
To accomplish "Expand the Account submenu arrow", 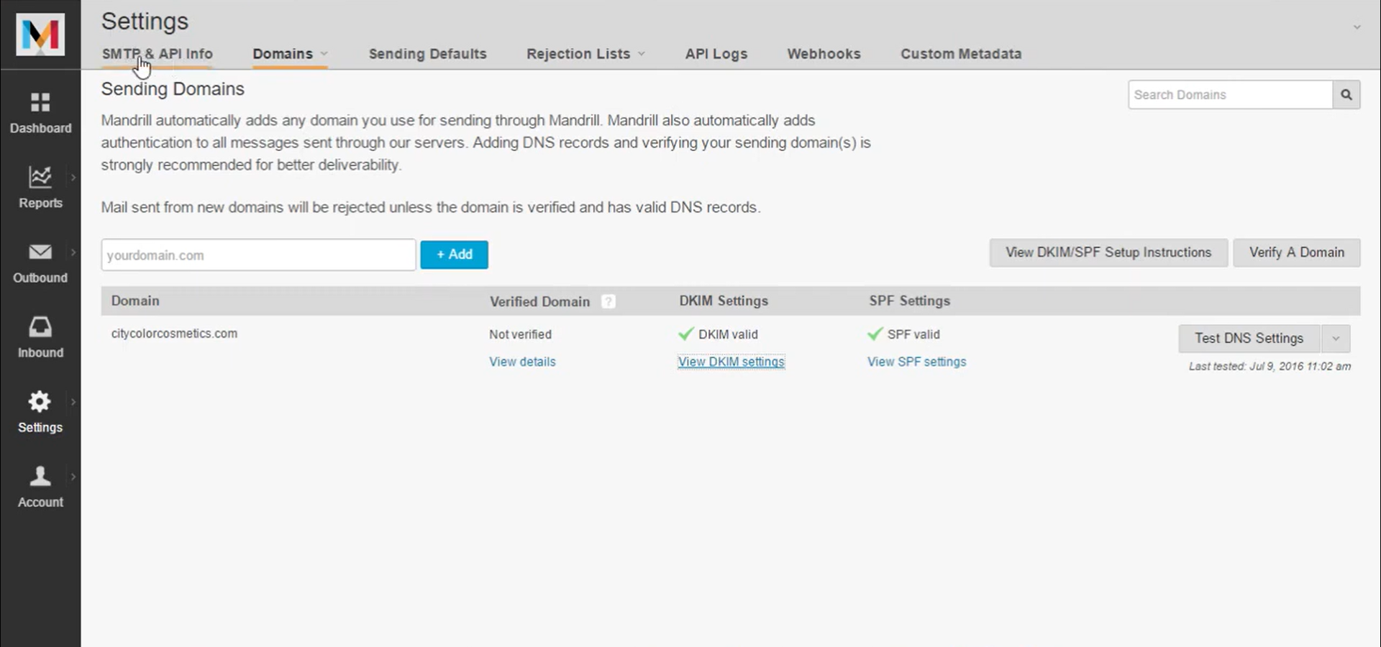I will pos(73,477).
